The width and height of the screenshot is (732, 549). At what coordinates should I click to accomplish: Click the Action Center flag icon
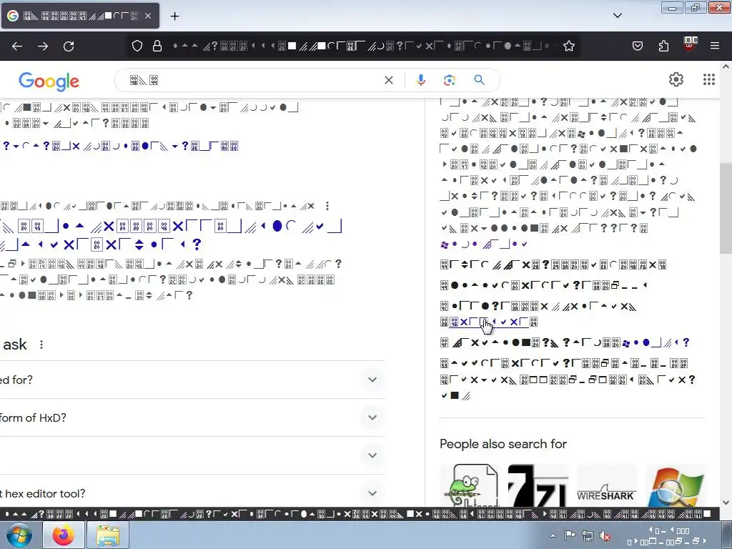[570, 535]
